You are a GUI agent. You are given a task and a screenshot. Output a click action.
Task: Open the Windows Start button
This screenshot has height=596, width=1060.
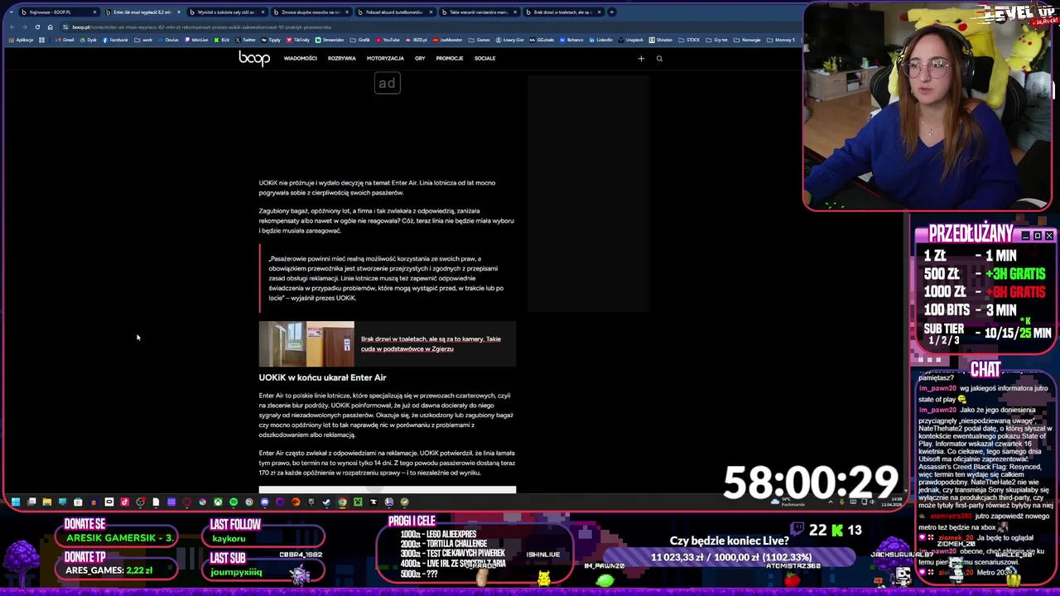(15, 502)
